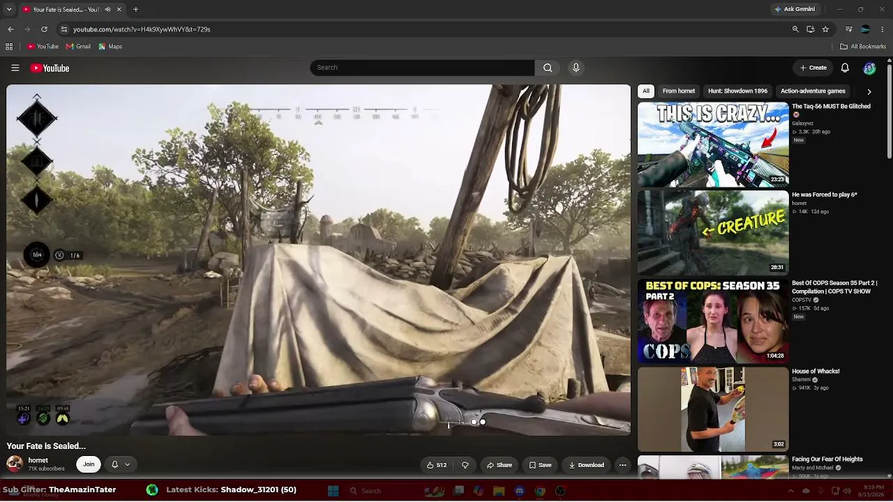Open the Best Of COPS Season 35 thumbnail
The height and width of the screenshot is (502, 893).
pyautogui.click(x=713, y=321)
